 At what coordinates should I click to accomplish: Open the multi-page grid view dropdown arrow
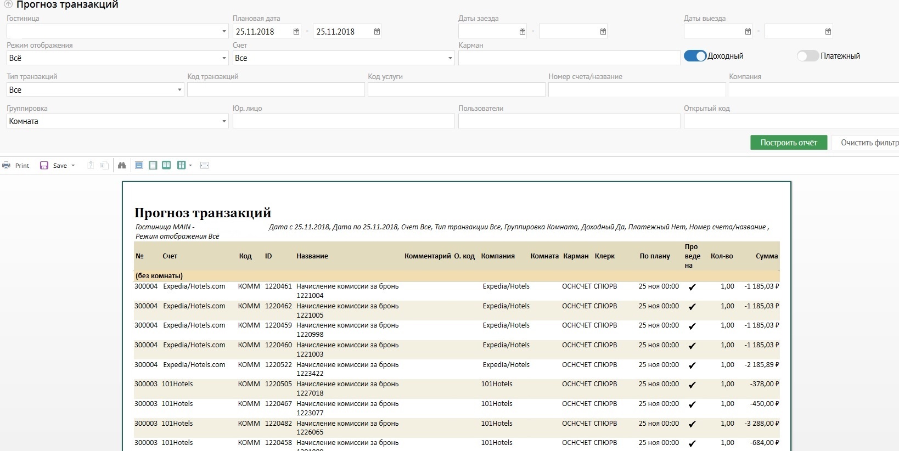click(x=190, y=165)
